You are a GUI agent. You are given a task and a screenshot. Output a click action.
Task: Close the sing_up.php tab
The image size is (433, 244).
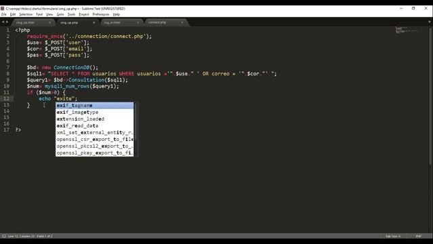94,22
